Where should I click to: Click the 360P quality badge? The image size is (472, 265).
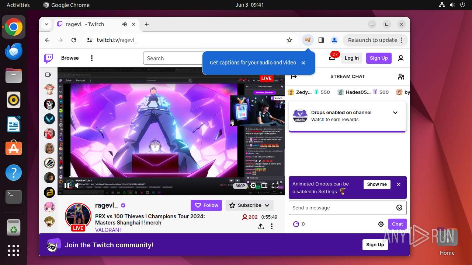pyautogui.click(x=240, y=186)
